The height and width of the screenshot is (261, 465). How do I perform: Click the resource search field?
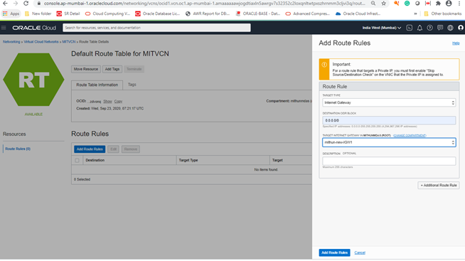(156, 28)
